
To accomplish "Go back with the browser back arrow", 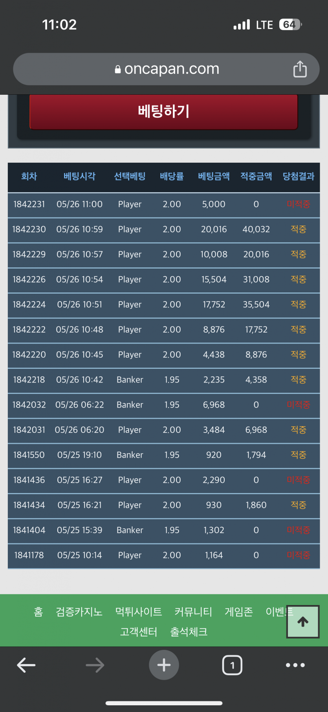I will [26, 665].
